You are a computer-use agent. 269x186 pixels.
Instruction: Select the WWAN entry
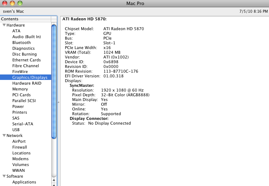click(19, 170)
